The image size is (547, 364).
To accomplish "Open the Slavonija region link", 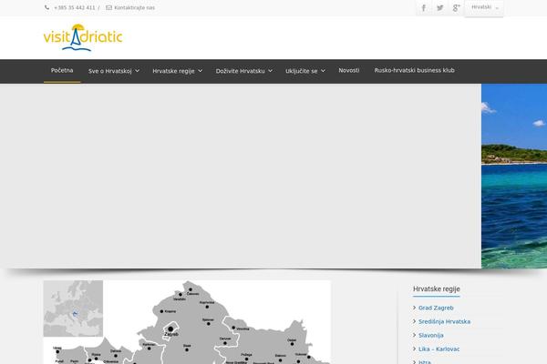I will tap(431, 336).
